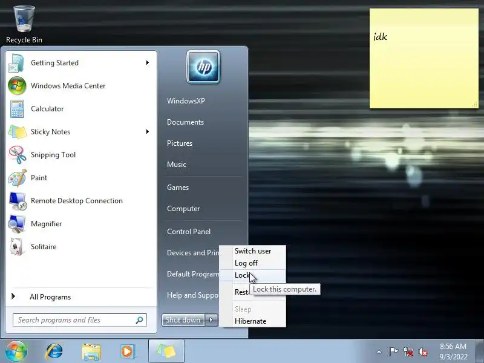Click the Shut down button
Image resolution: width=484 pixels, height=363 pixels.
tap(183, 320)
